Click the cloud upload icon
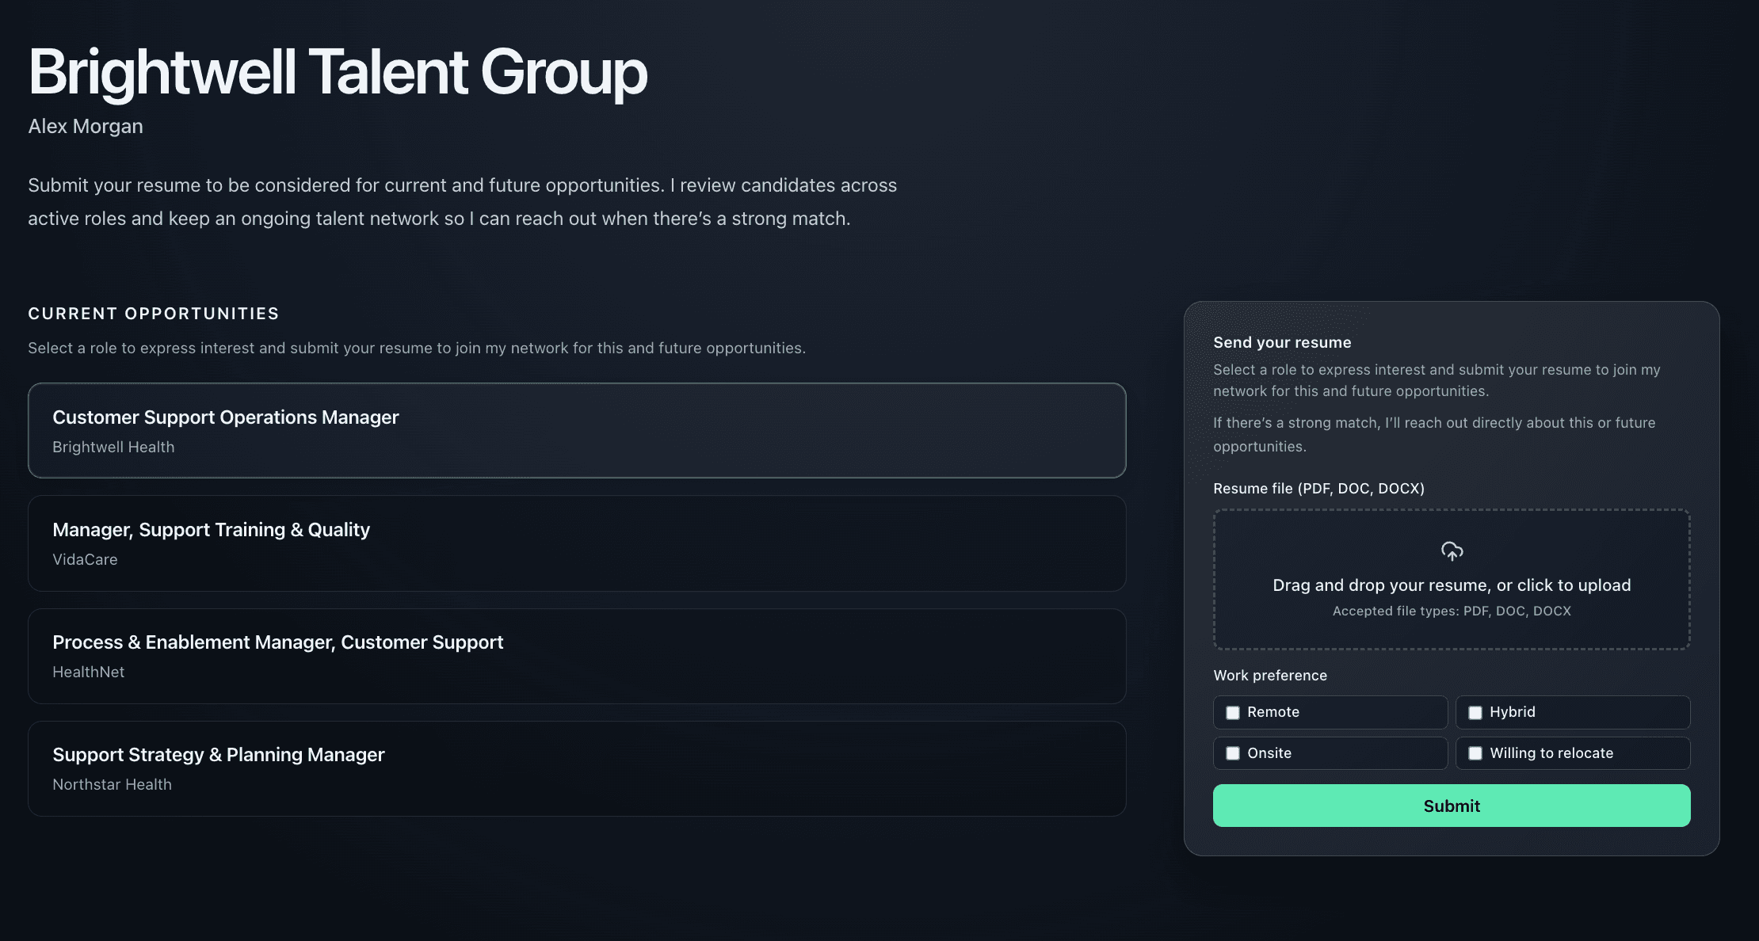The width and height of the screenshot is (1759, 941). (x=1452, y=551)
